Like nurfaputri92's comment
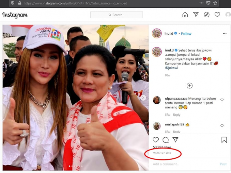Image resolution: width=231 pixels, height=173 pixels. pos(222,126)
